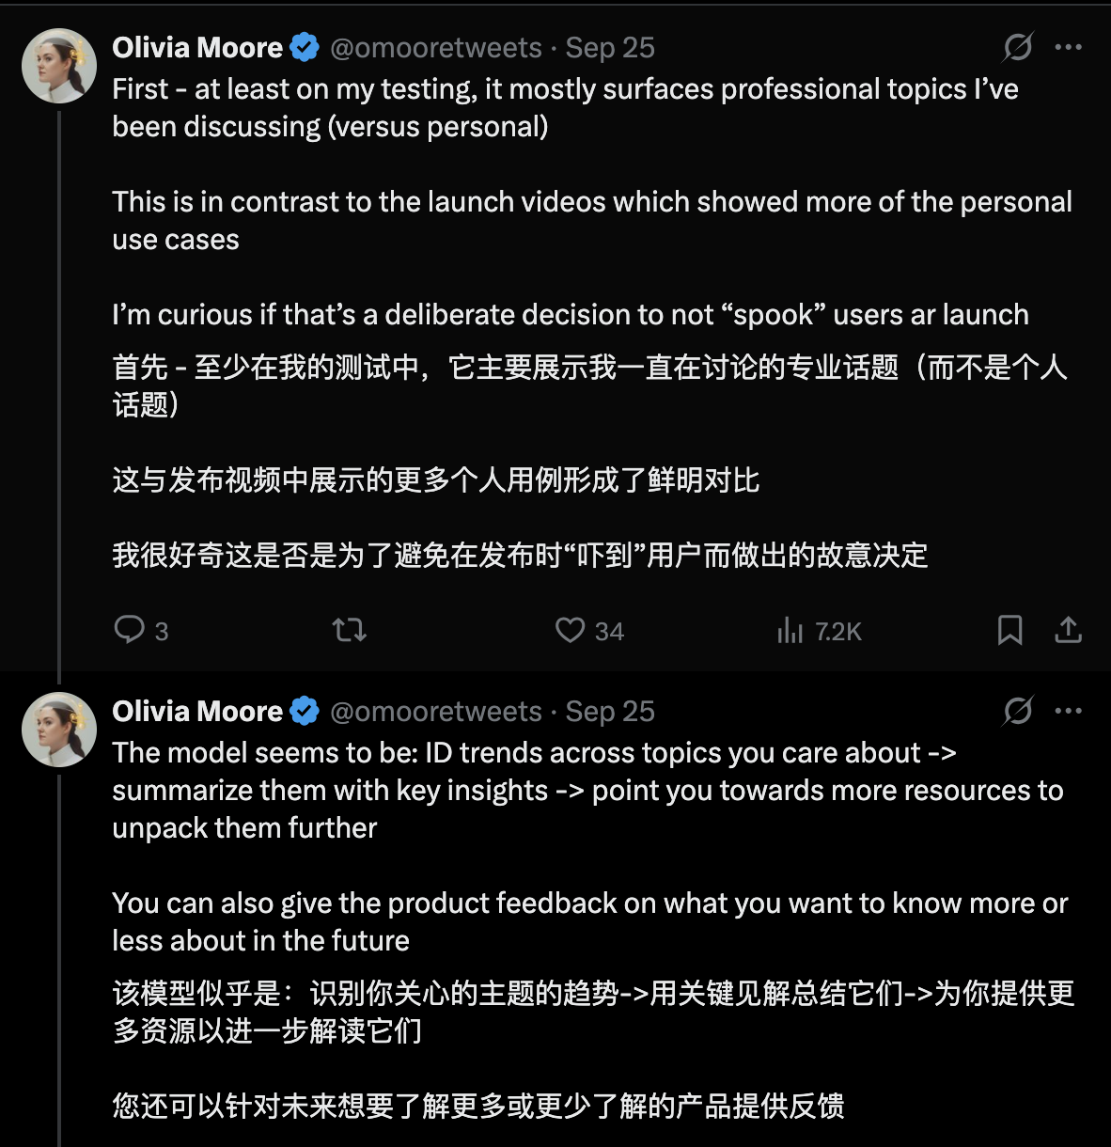Click the @omooretweets handle on second tweet
The width and height of the screenshot is (1111, 1147).
pos(436,712)
